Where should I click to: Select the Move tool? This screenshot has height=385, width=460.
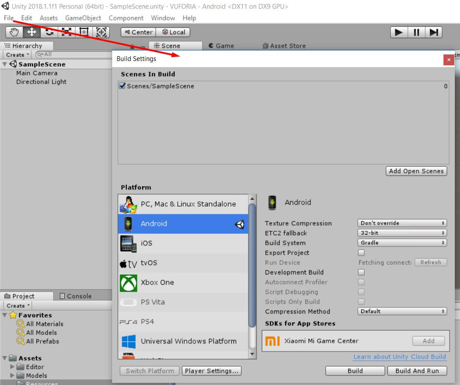pos(32,32)
